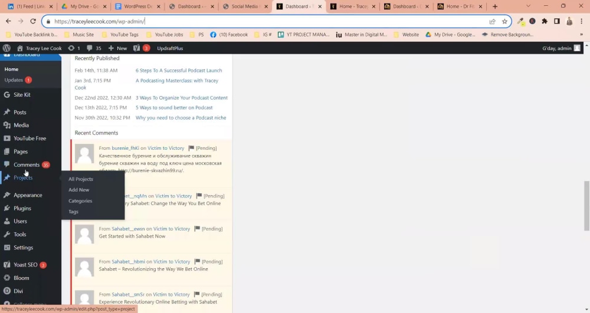Close the Social Media browser tab

coord(265,6)
